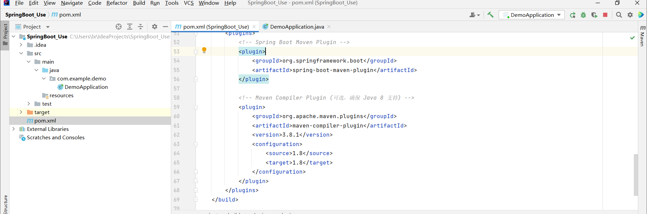Screen dimensions: 647x214
Task: Open the File menu
Action: click(x=19, y=3)
